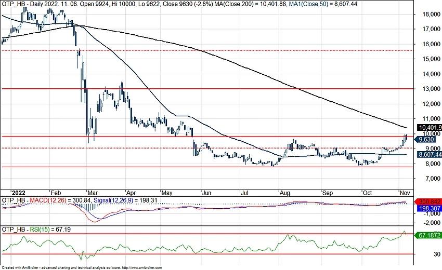The image size is (442, 270).
Task: Click the 14,000 price axis label
Action: coord(432,74)
